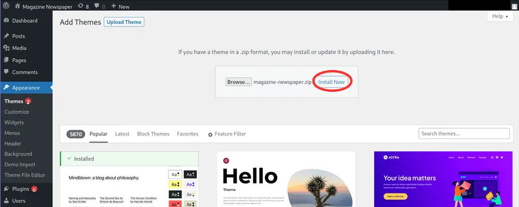
Task: Click the Appearance paintbrush icon
Action: (x=6, y=88)
